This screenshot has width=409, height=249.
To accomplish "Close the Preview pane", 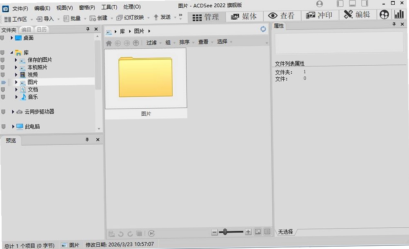I will [98, 140].
